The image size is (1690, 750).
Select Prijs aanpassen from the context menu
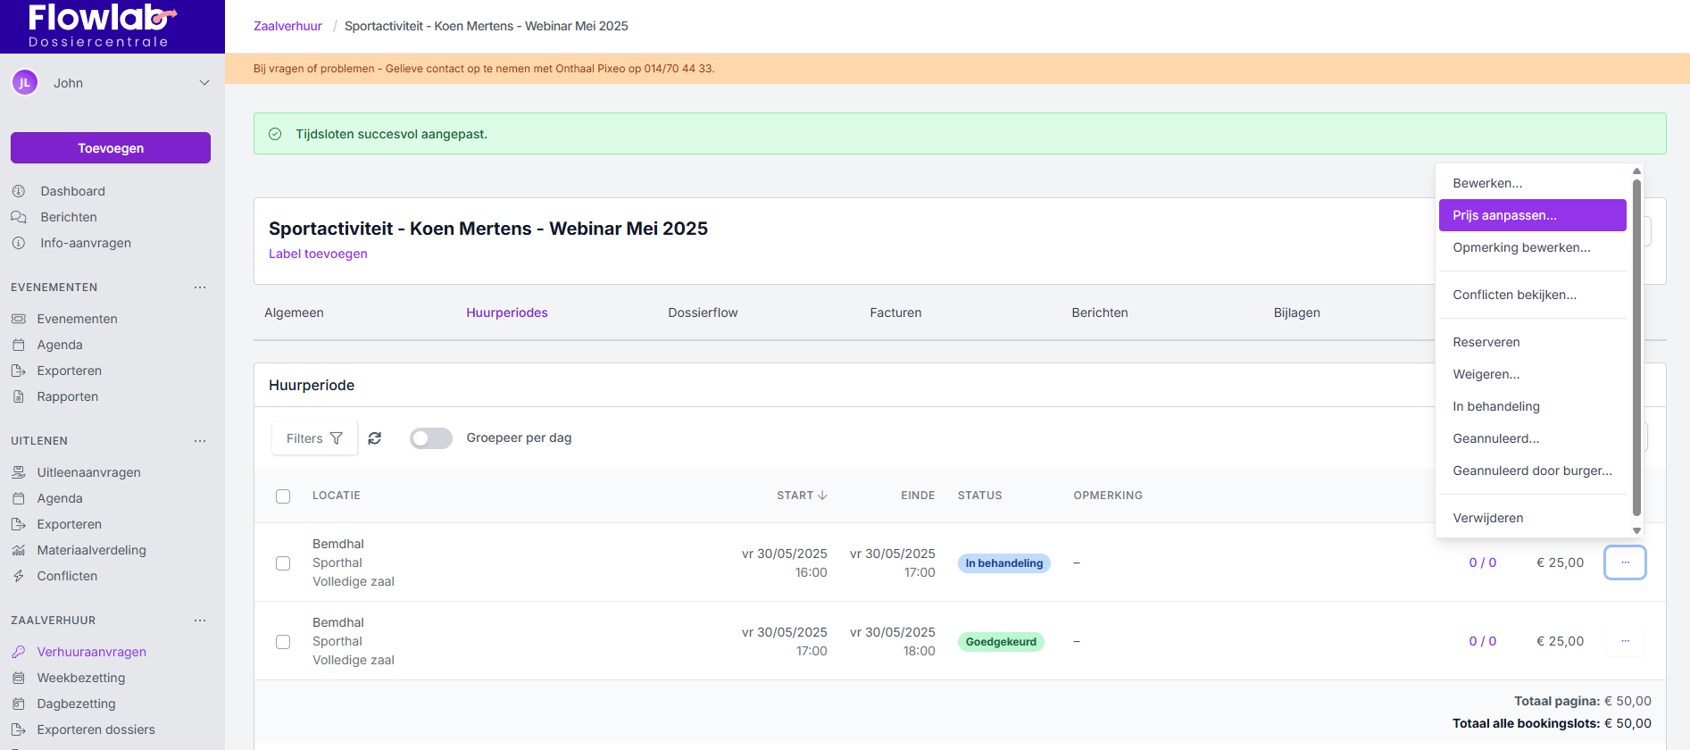[1532, 215]
